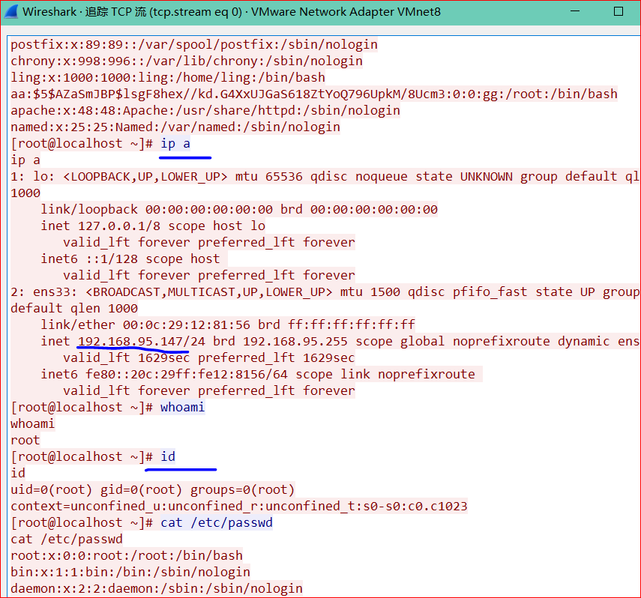Click the Wireshark icon in the title bar

pos(12,12)
